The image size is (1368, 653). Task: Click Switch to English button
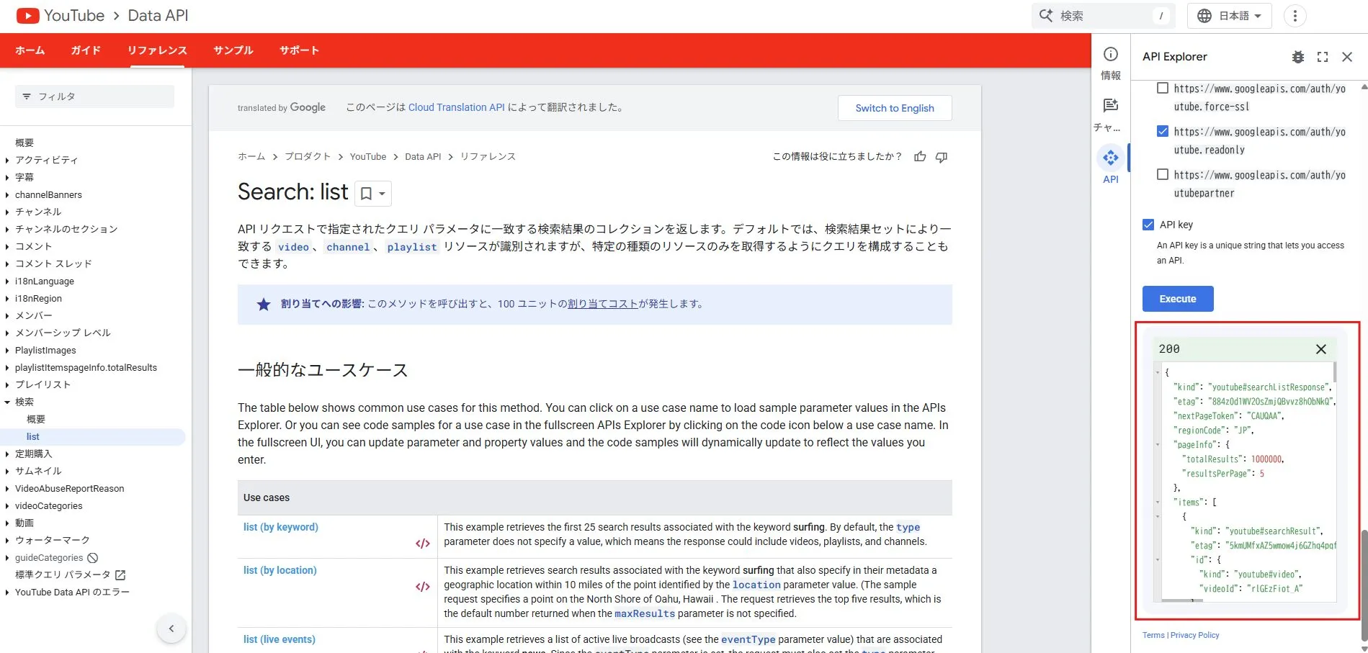895,108
